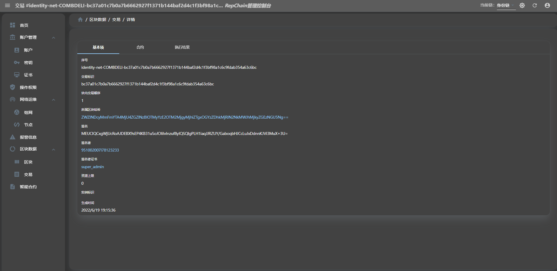Switch to the 合约 tab
557x271 pixels.
point(140,47)
